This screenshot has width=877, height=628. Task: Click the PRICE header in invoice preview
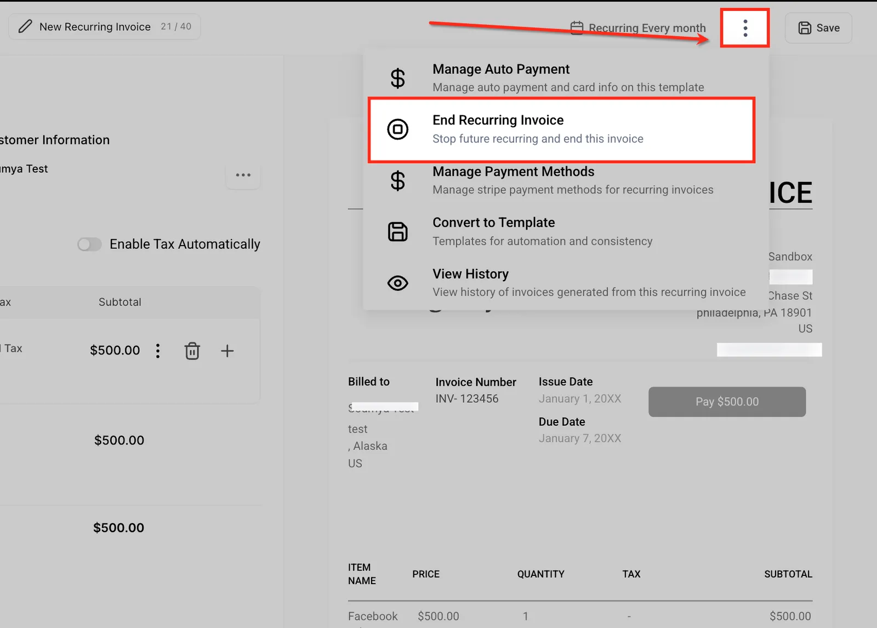[426, 574]
